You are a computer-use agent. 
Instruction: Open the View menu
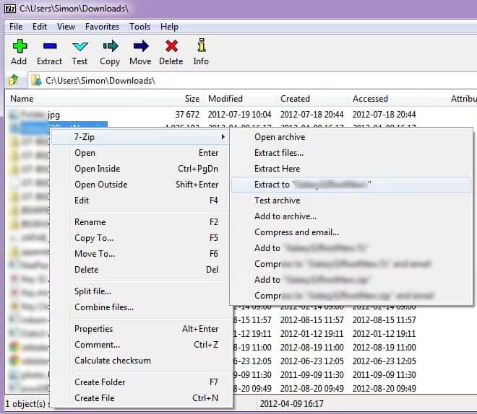66,27
